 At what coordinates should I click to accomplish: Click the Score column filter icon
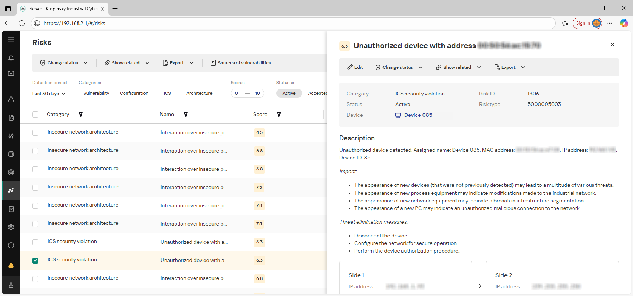click(x=279, y=115)
